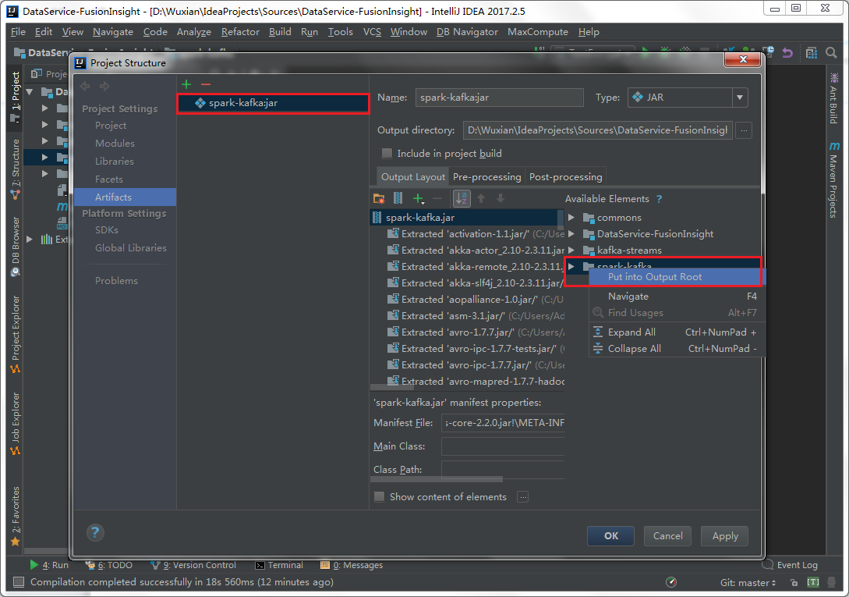This screenshot has width=849, height=597.
Task: Open Favorites tool window
Action: (x=15, y=516)
